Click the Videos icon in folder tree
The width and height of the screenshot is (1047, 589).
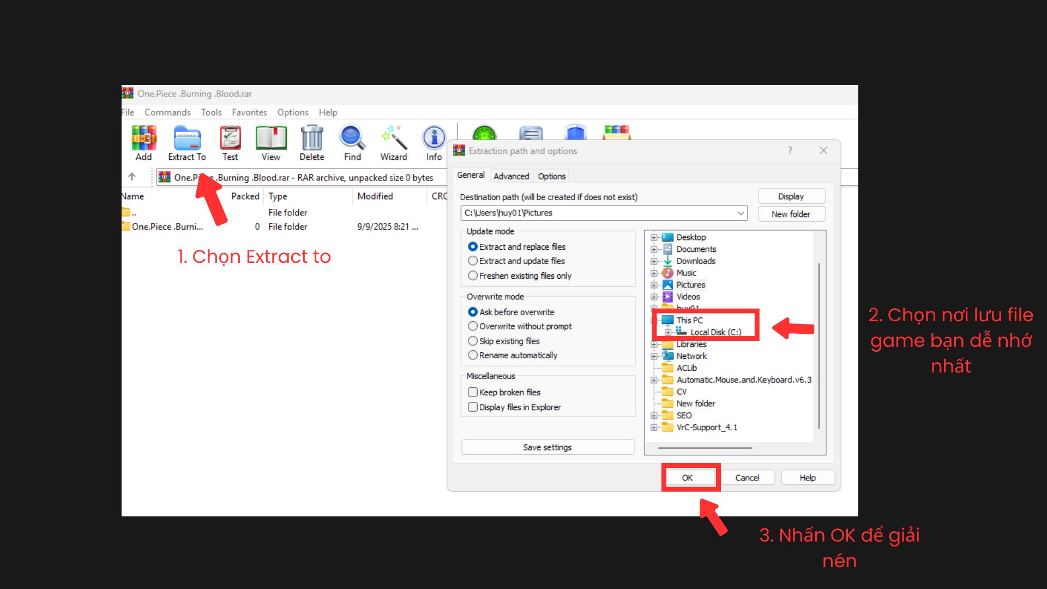tap(667, 297)
